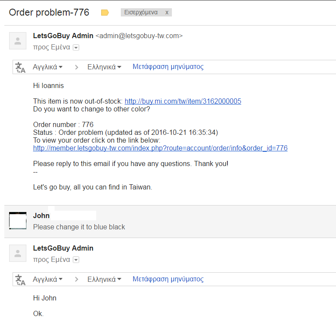Click Μετάφραση μηνύματος in the last message
This screenshot has height=323, width=336.
168,279
